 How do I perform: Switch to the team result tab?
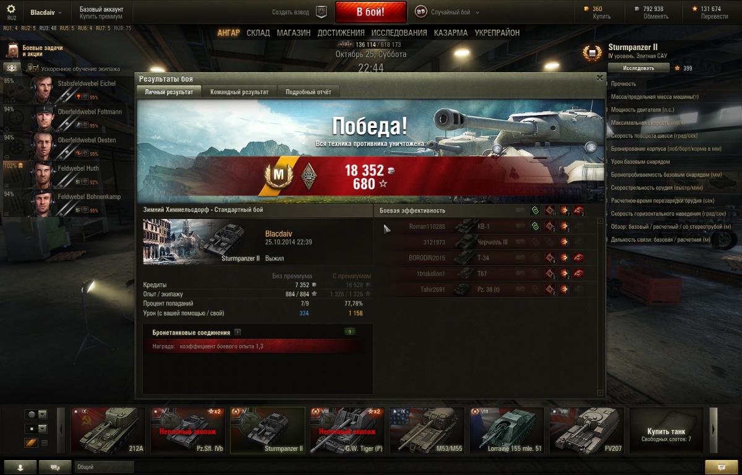click(239, 92)
